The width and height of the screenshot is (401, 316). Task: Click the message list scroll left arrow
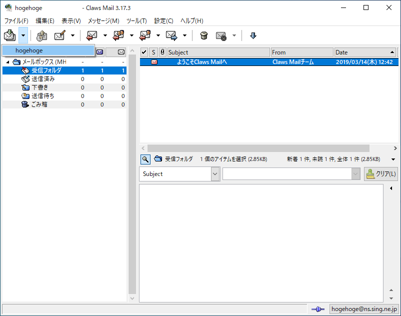tap(143, 148)
